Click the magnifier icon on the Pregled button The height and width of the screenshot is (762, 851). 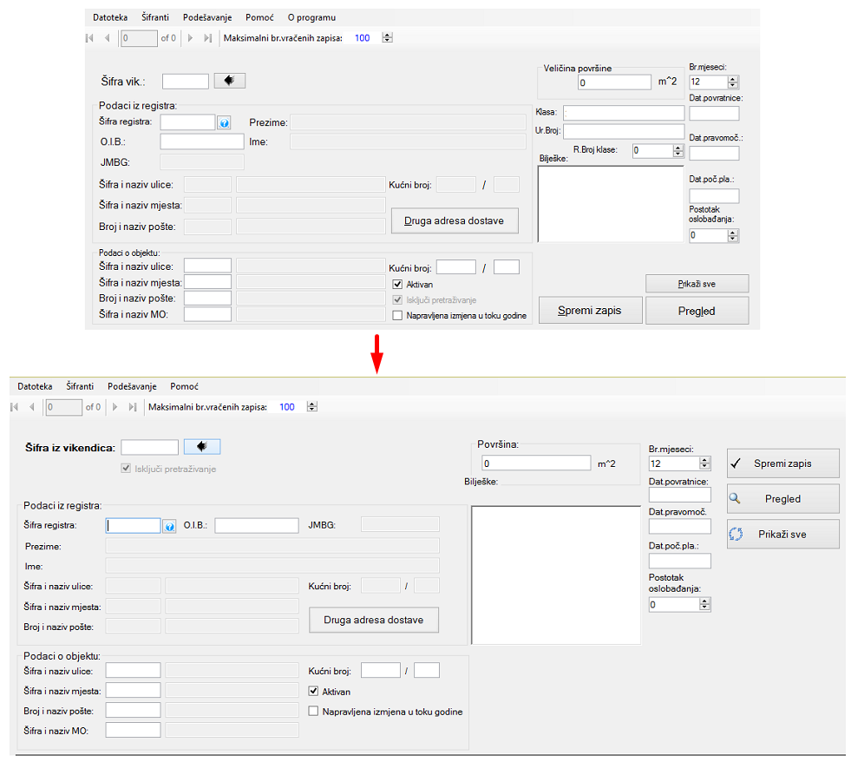click(x=735, y=499)
